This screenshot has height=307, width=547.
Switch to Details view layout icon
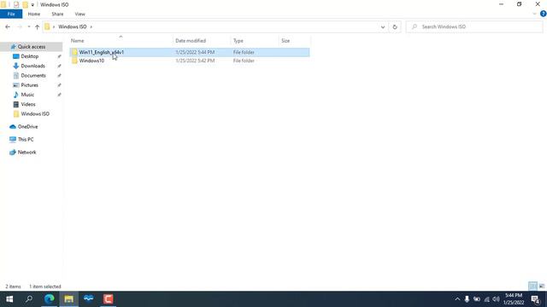pos(532,287)
